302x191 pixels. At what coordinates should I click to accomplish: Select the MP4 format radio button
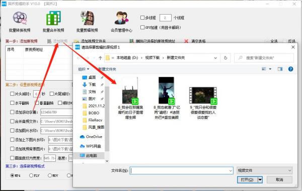pyautogui.click(x=12, y=175)
